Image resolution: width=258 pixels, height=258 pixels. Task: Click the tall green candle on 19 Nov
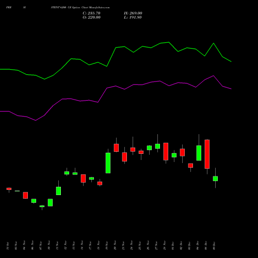108,163
